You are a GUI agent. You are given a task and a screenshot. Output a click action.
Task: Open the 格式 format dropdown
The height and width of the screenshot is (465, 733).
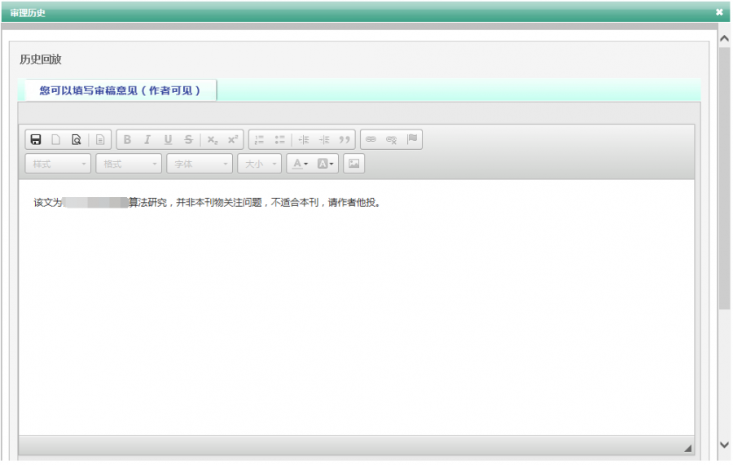pos(129,164)
